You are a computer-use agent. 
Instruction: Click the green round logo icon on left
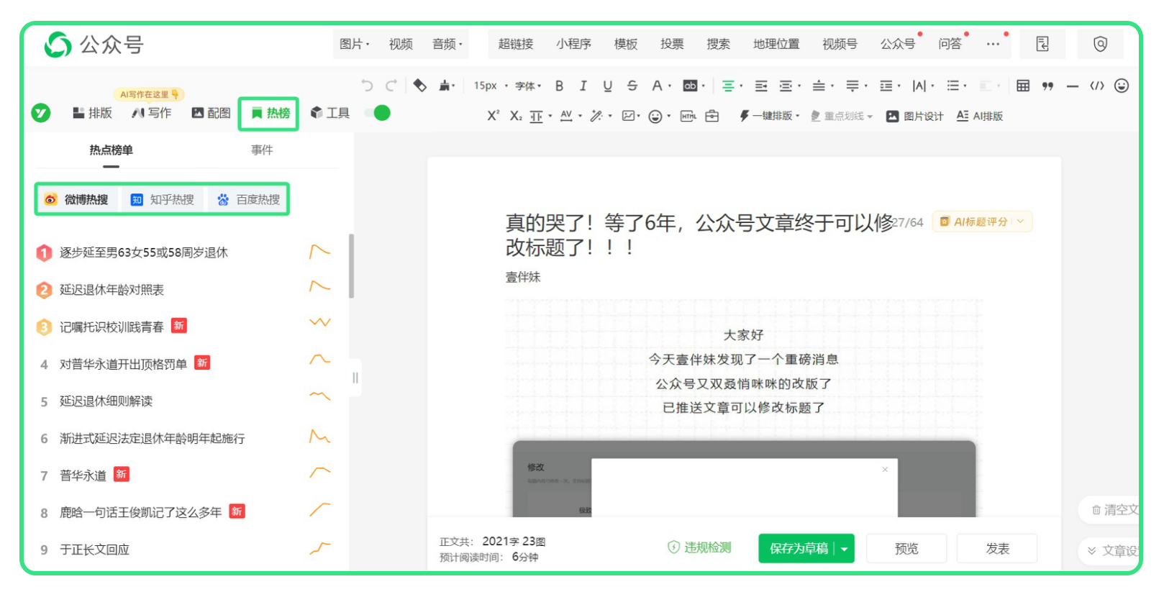[41, 113]
